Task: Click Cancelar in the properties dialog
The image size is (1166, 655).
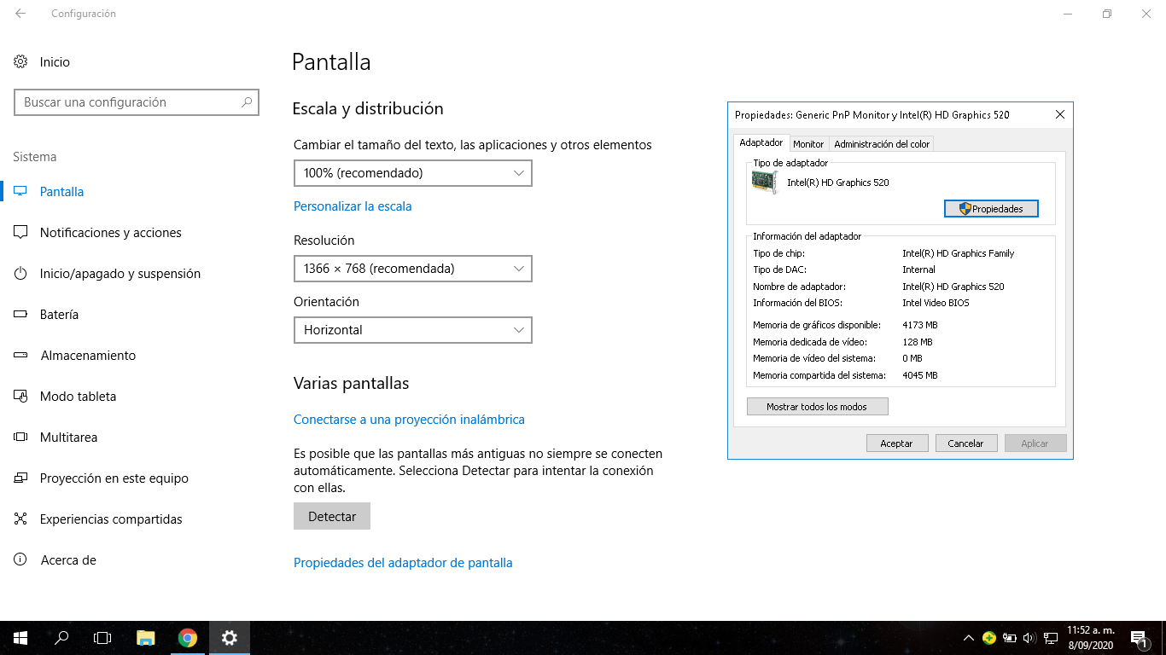Action: [965, 443]
